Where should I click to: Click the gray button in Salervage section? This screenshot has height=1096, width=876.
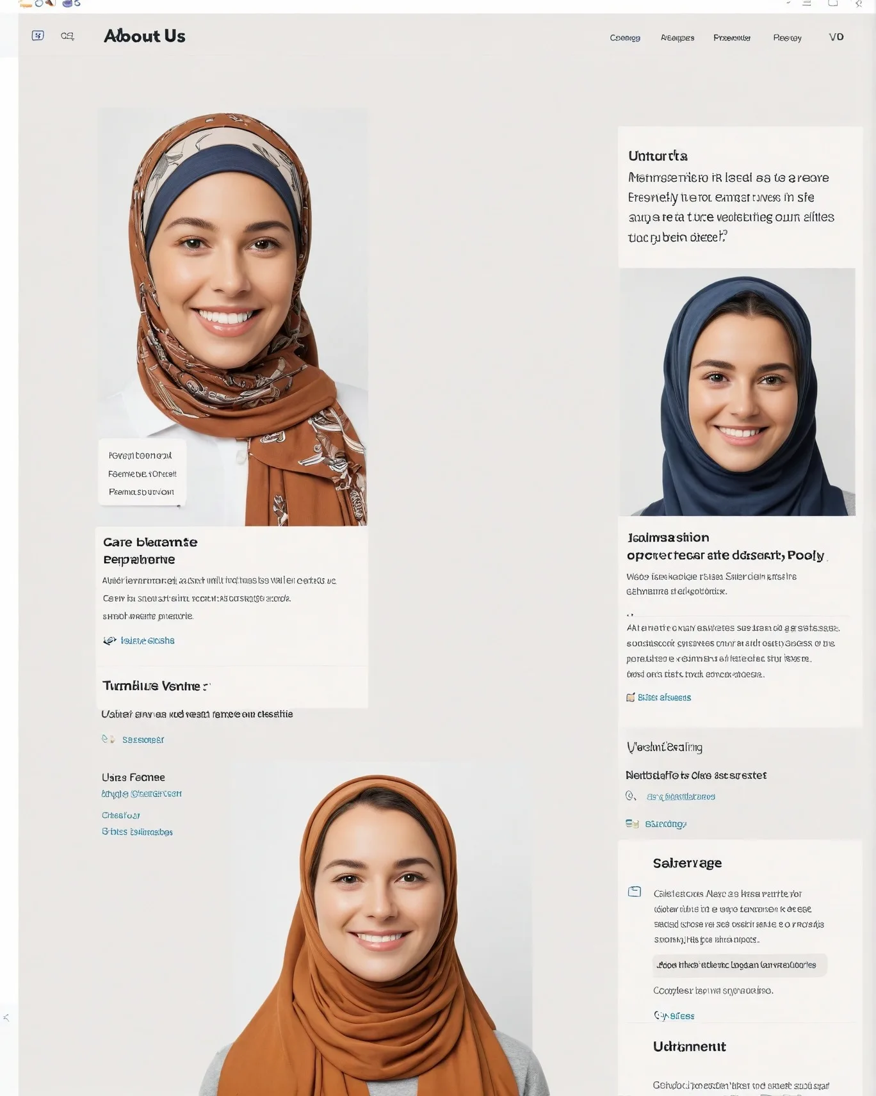tap(740, 965)
